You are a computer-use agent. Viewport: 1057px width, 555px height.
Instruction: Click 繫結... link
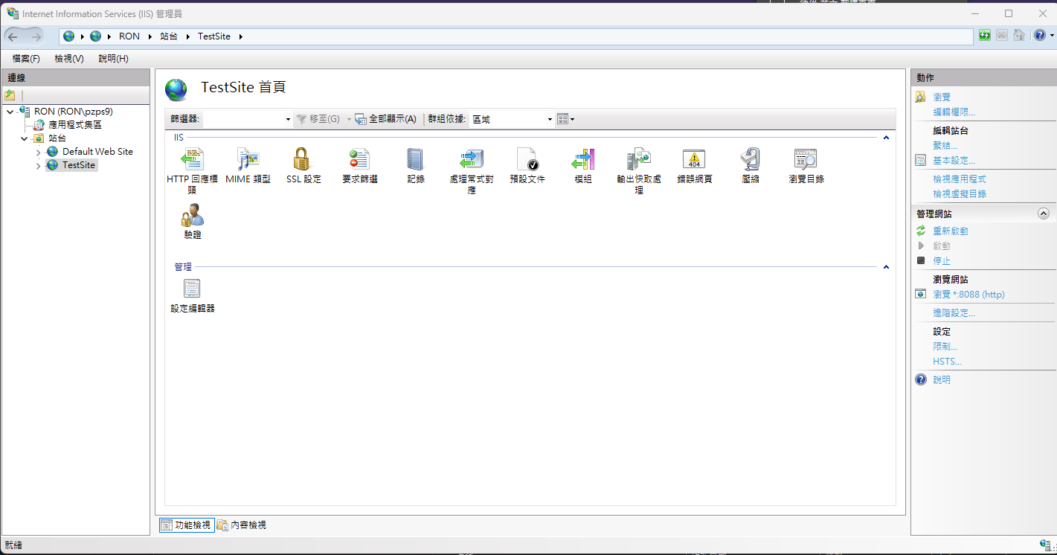[945, 146]
